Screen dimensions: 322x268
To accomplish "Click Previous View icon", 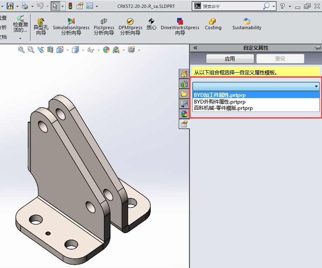I will pos(41,50).
